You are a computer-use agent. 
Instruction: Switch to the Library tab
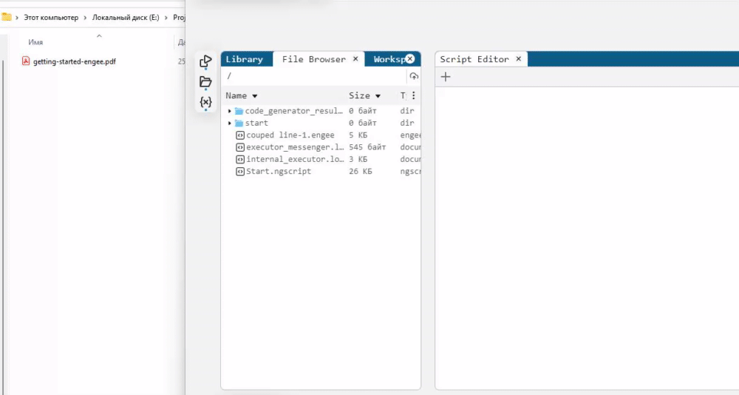(244, 59)
